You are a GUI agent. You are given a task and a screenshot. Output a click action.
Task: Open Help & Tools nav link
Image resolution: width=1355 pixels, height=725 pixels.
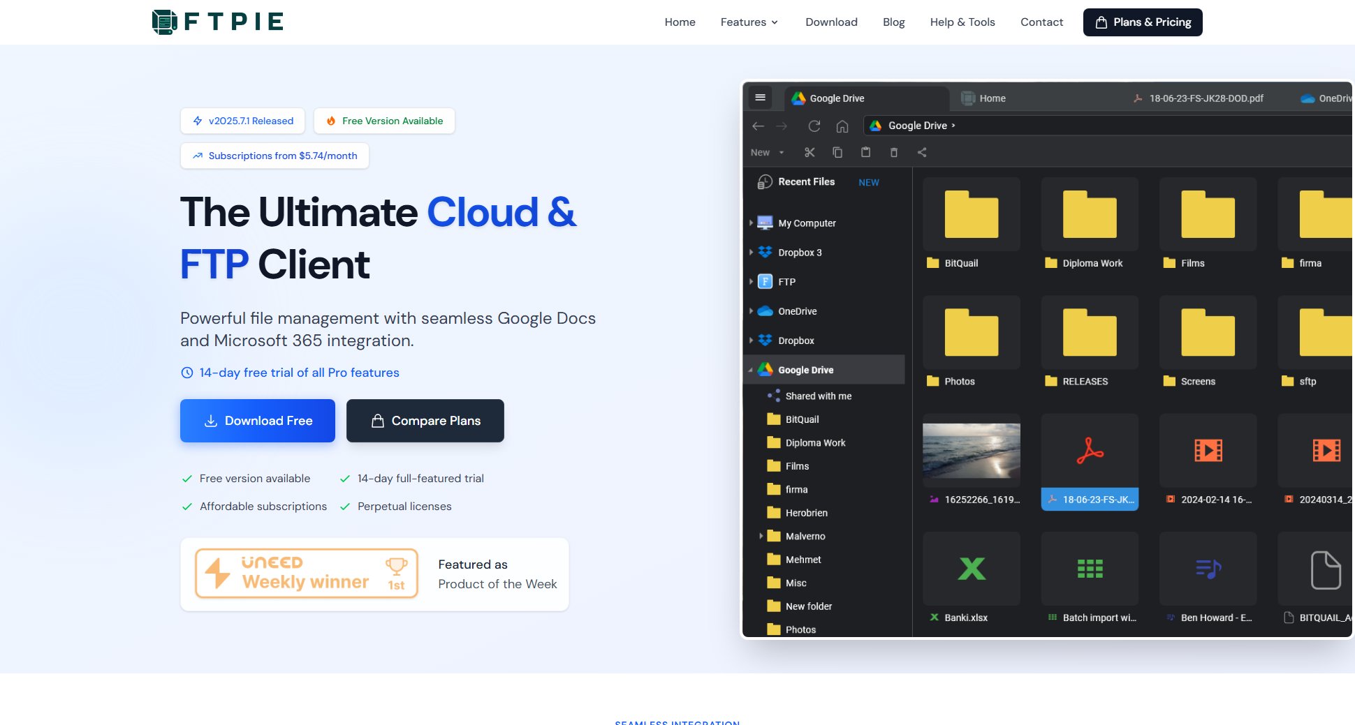coord(962,22)
